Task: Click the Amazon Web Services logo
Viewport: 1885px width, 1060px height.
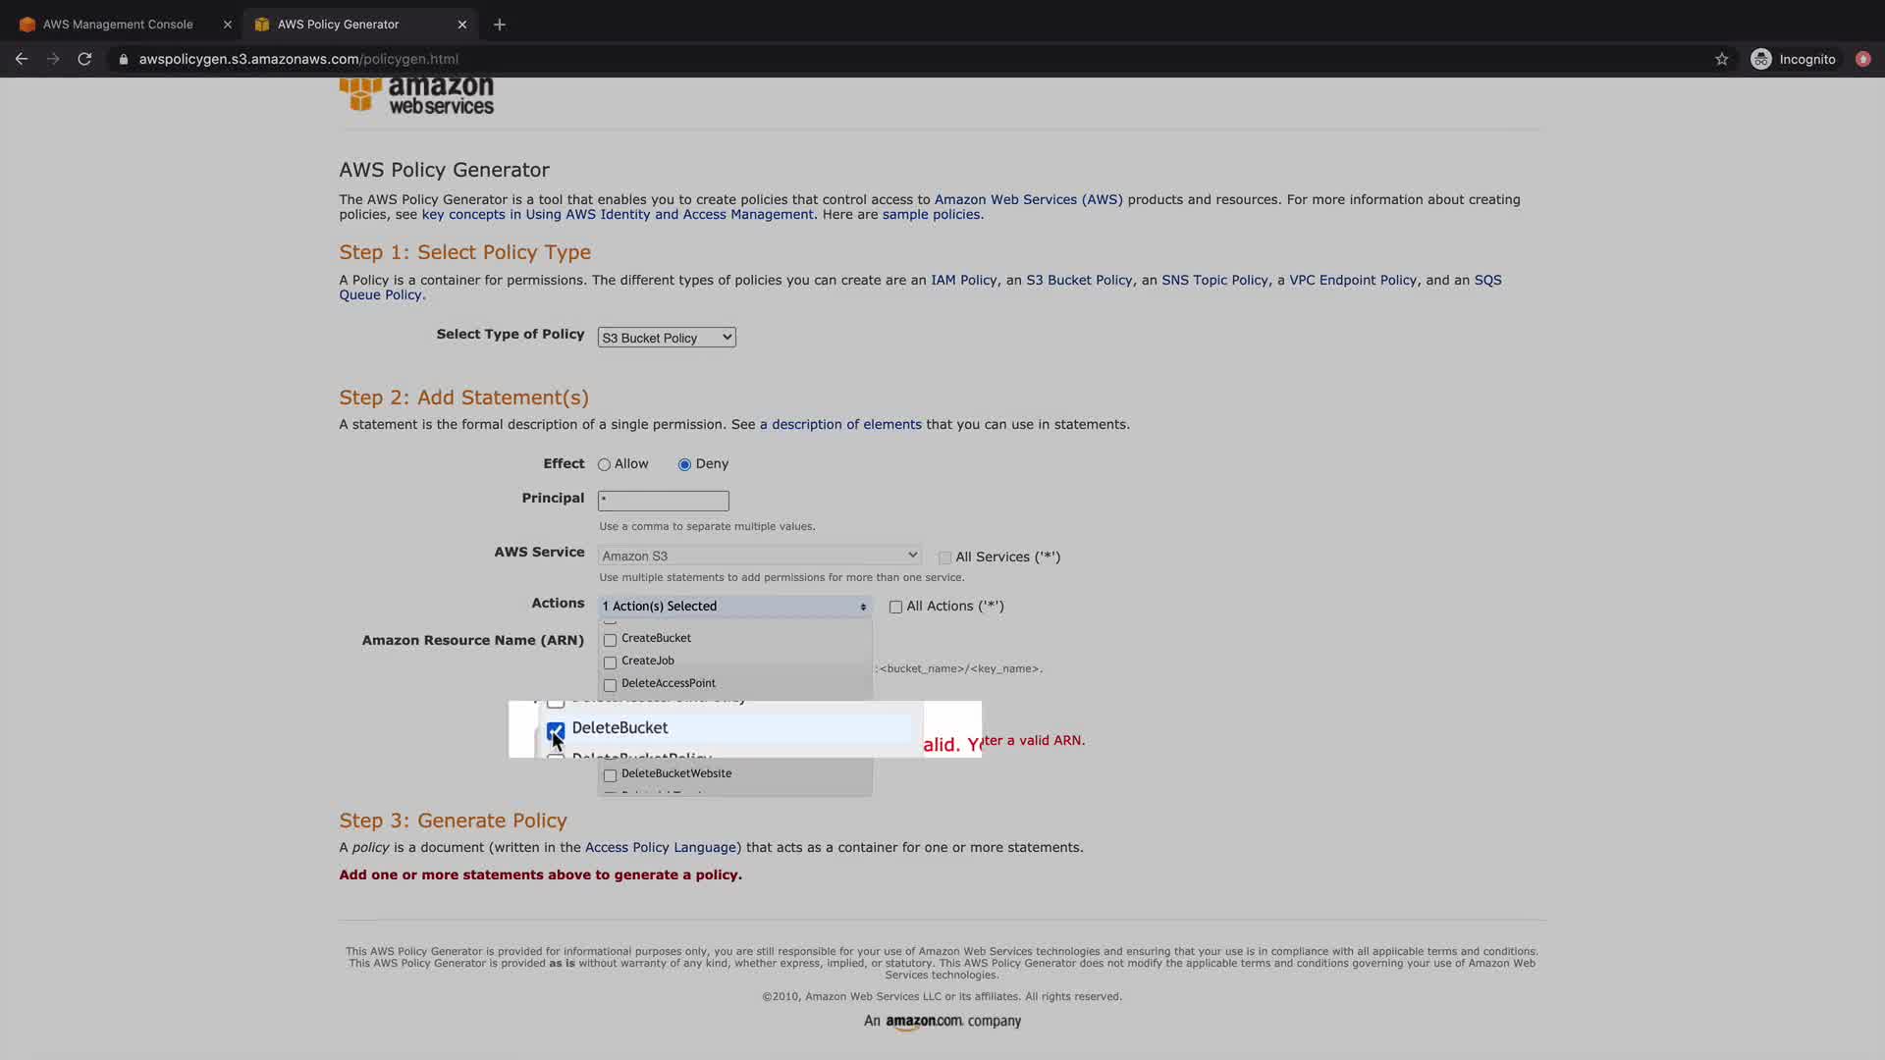Action: (416, 95)
